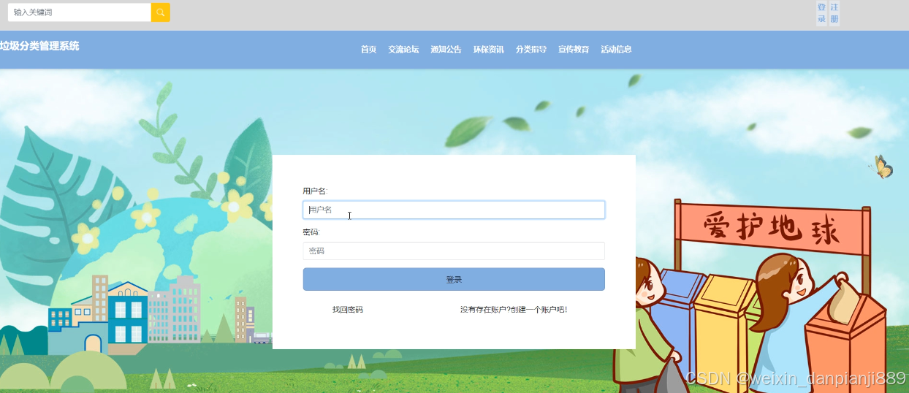Open 宣传教育 in the navigation bar
This screenshot has height=393, width=909.
[x=574, y=50]
